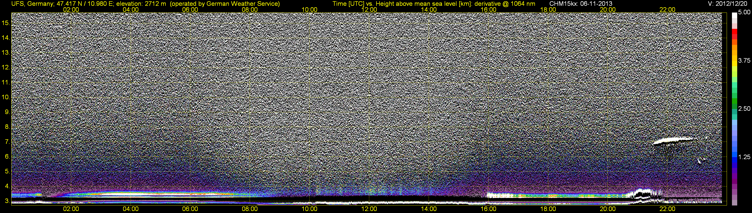Click the white cloud layer near 7 km
Viewport: 752px width, 213px height.
673,140
